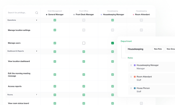Click the Roles label in department tree
This screenshot has width=175, height=105.
130,58
